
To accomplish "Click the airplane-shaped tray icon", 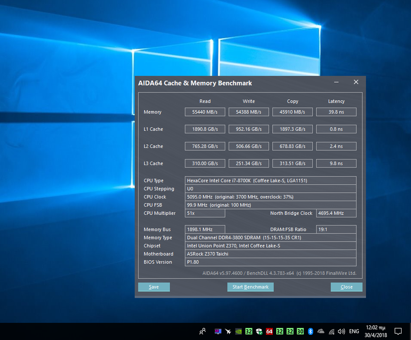I will 228,331.
